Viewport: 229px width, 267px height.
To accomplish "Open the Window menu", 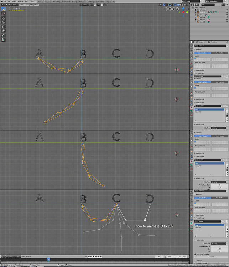I will click(20, 1).
